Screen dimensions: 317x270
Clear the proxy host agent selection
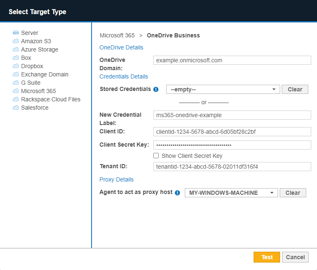pyautogui.click(x=293, y=193)
